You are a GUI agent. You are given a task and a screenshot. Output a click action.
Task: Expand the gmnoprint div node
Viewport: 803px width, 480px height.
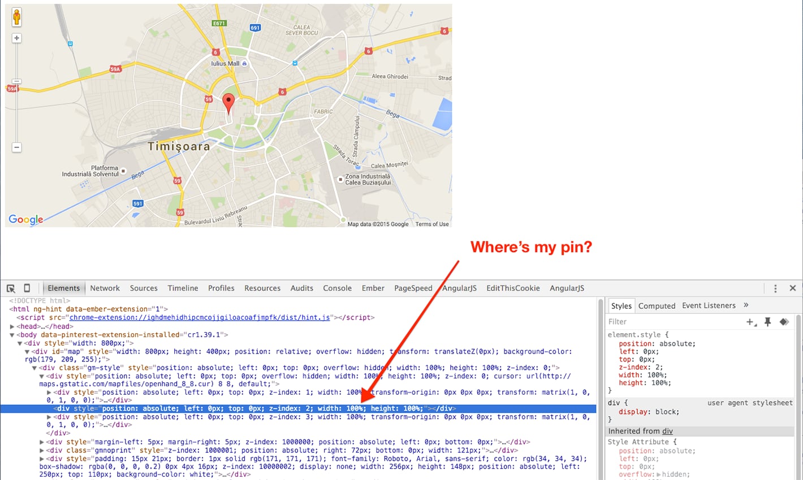point(42,451)
